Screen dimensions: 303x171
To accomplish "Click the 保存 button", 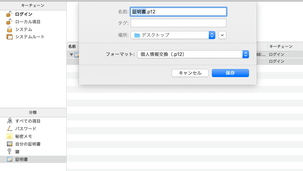I will tap(230, 73).
